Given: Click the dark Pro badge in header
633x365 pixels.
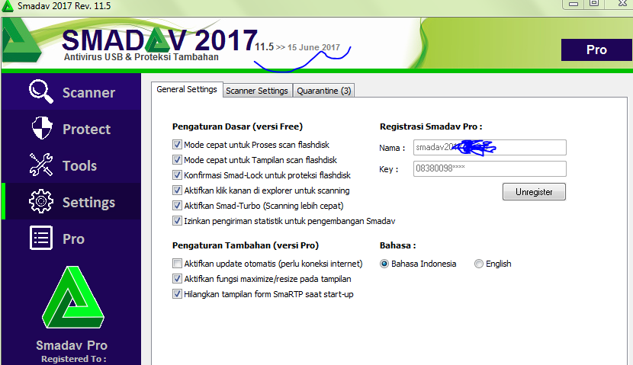Looking at the screenshot, I should (596, 50).
